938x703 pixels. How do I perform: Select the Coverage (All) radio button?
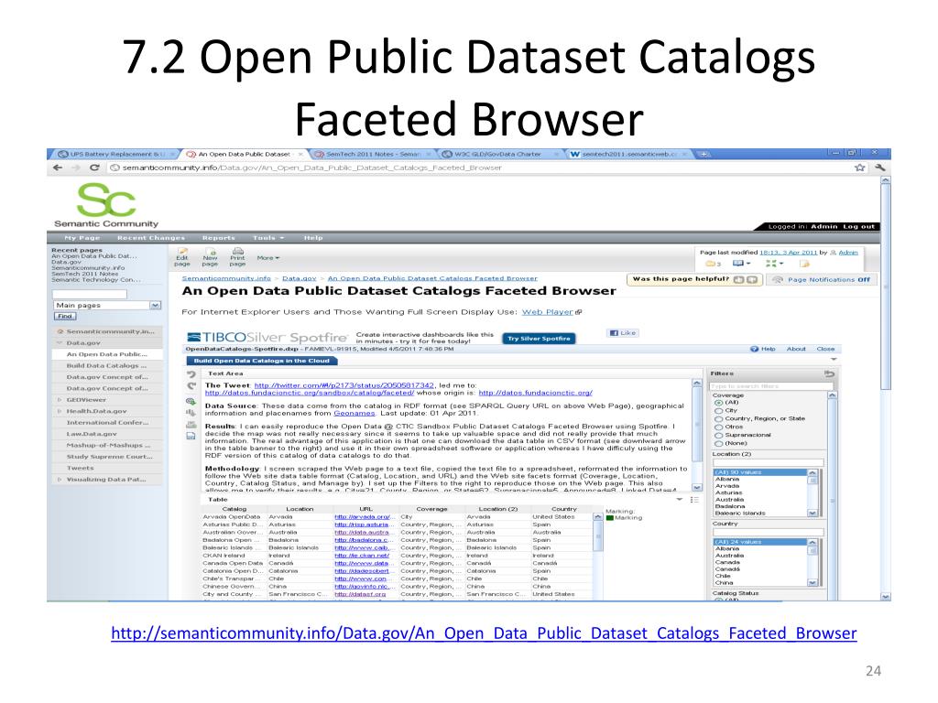click(718, 403)
